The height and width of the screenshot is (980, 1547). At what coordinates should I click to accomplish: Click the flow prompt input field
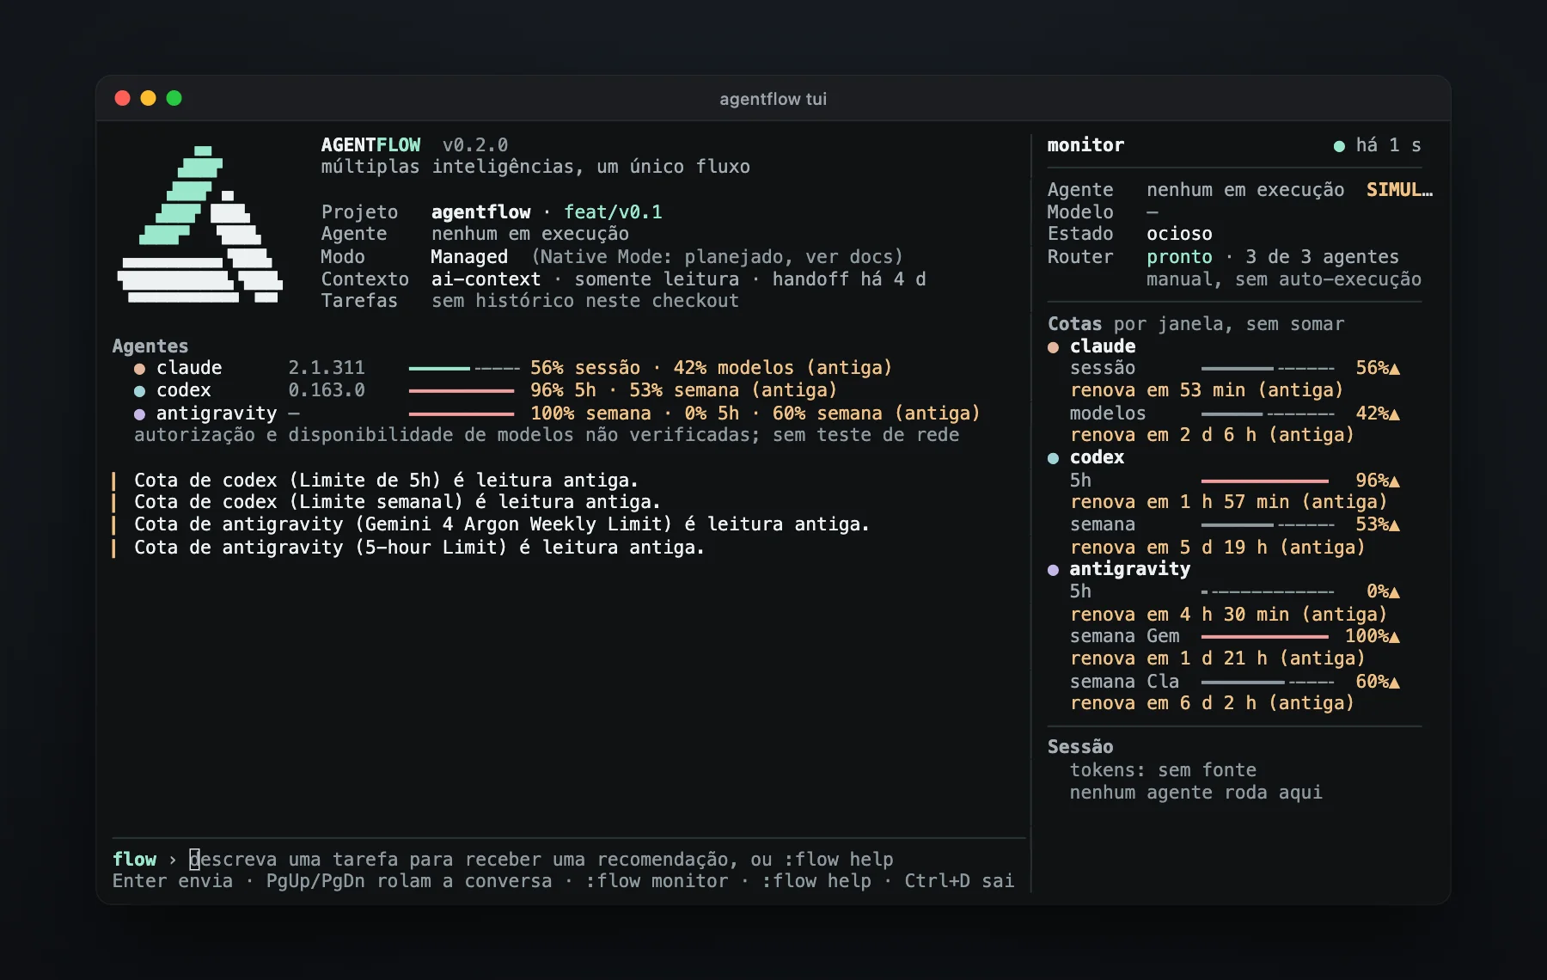pos(541,860)
